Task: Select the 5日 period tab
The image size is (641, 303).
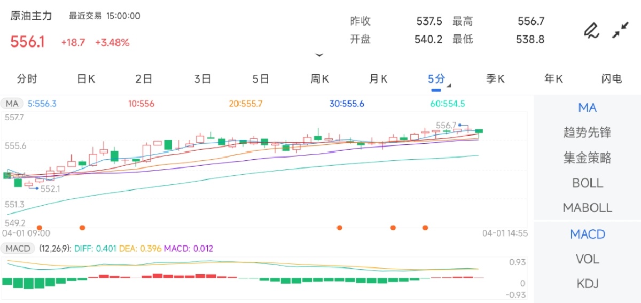Action: [x=261, y=79]
